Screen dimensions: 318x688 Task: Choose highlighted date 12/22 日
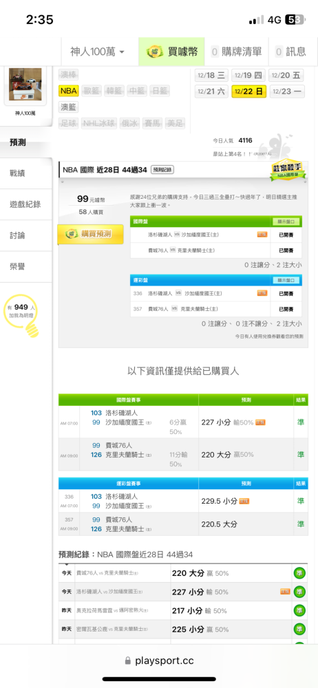click(x=248, y=92)
